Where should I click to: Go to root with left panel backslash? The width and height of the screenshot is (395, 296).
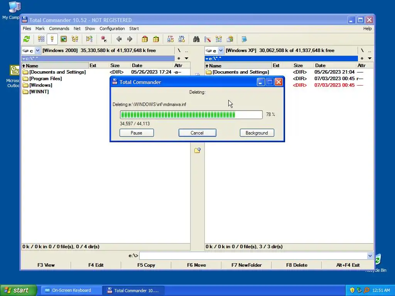pyautogui.click(x=179, y=50)
